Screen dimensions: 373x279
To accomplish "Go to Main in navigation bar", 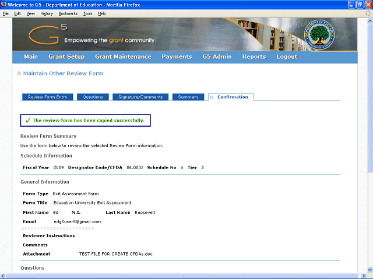I will click(31, 57).
